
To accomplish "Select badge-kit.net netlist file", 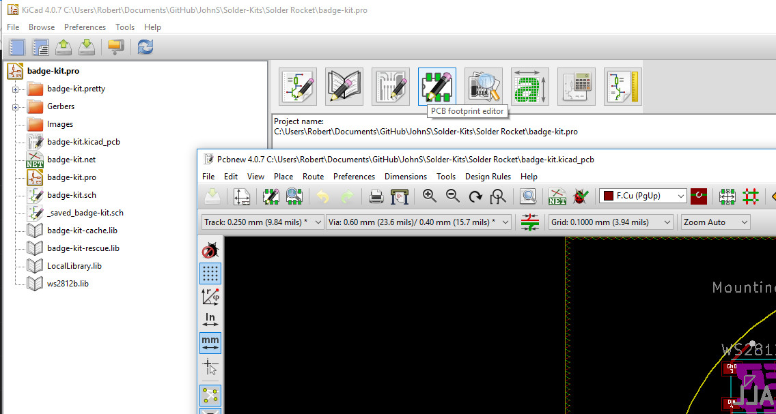I will pyautogui.click(x=71, y=160).
